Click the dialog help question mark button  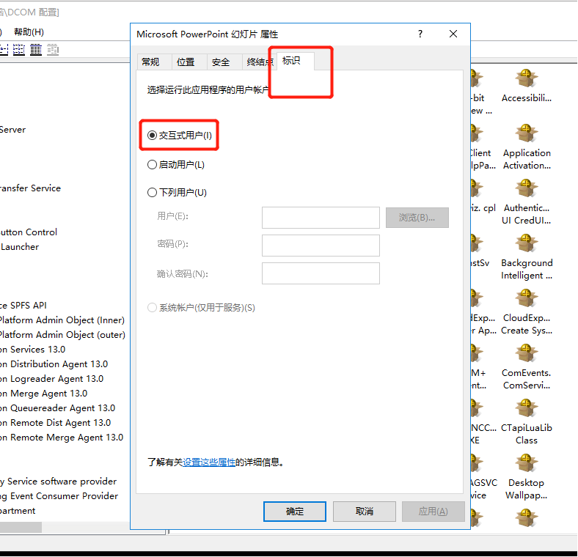(x=420, y=34)
